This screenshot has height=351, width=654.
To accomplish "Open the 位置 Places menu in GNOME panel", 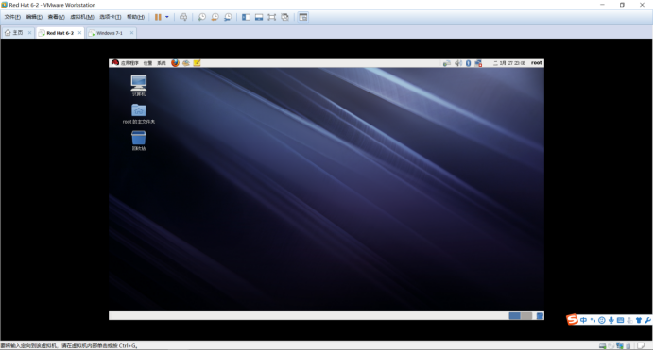I will [147, 63].
